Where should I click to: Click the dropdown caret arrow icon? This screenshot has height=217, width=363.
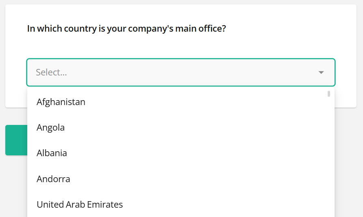pyautogui.click(x=321, y=73)
